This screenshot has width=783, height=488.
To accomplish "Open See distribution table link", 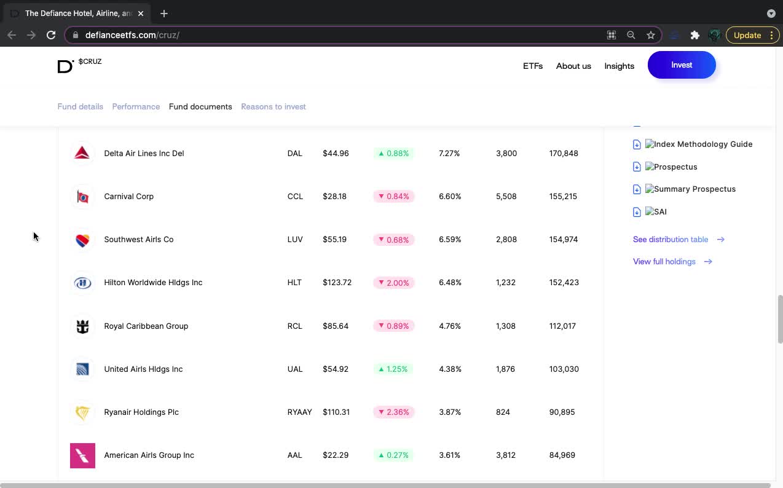I will click(x=679, y=240).
